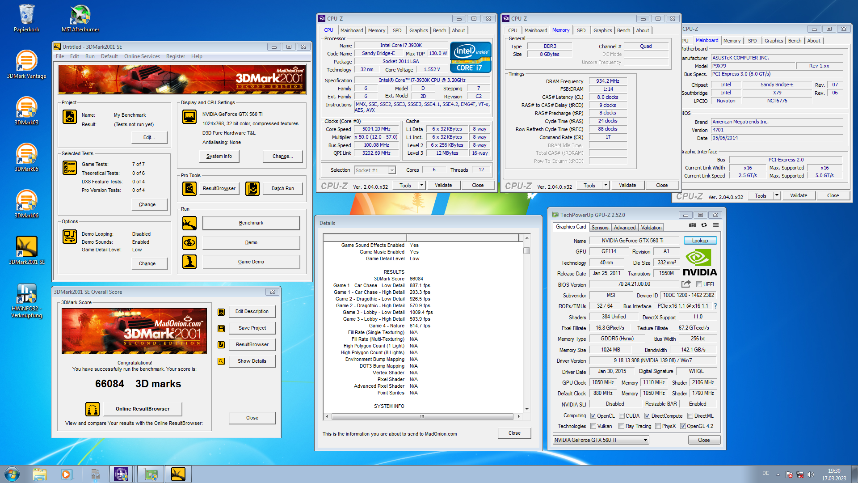Click the Demo eye icon
Viewport: 858px width, 483px height.
click(189, 242)
